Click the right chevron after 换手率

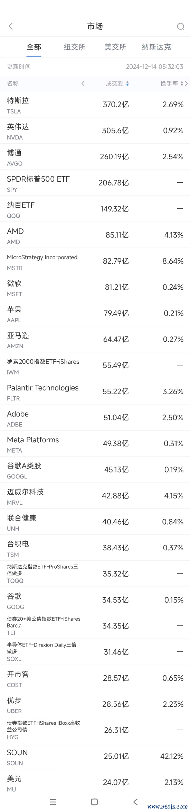186,83
